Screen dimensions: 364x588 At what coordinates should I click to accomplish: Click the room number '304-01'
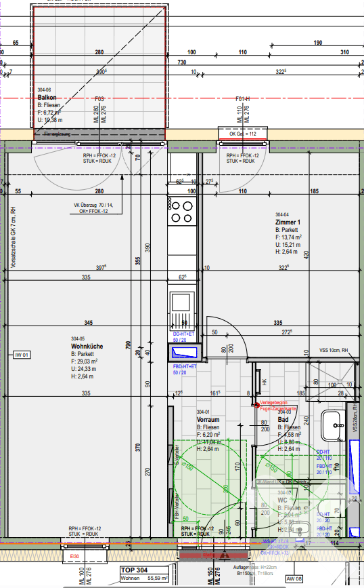click(x=204, y=412)
